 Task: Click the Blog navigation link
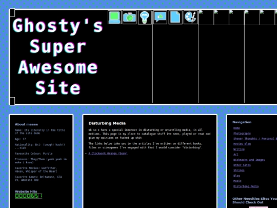point(236,176)
